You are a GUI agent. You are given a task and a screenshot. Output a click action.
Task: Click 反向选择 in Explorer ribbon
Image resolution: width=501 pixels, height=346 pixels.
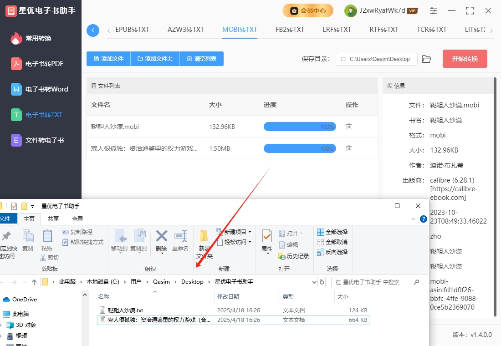pos(332,252)
